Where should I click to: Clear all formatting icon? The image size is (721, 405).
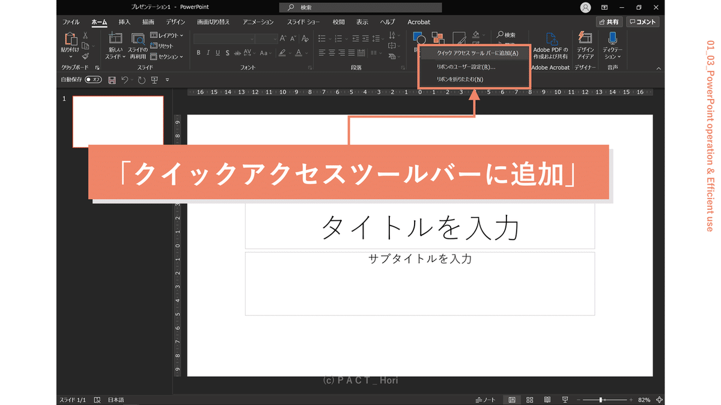tap(305, 38)
